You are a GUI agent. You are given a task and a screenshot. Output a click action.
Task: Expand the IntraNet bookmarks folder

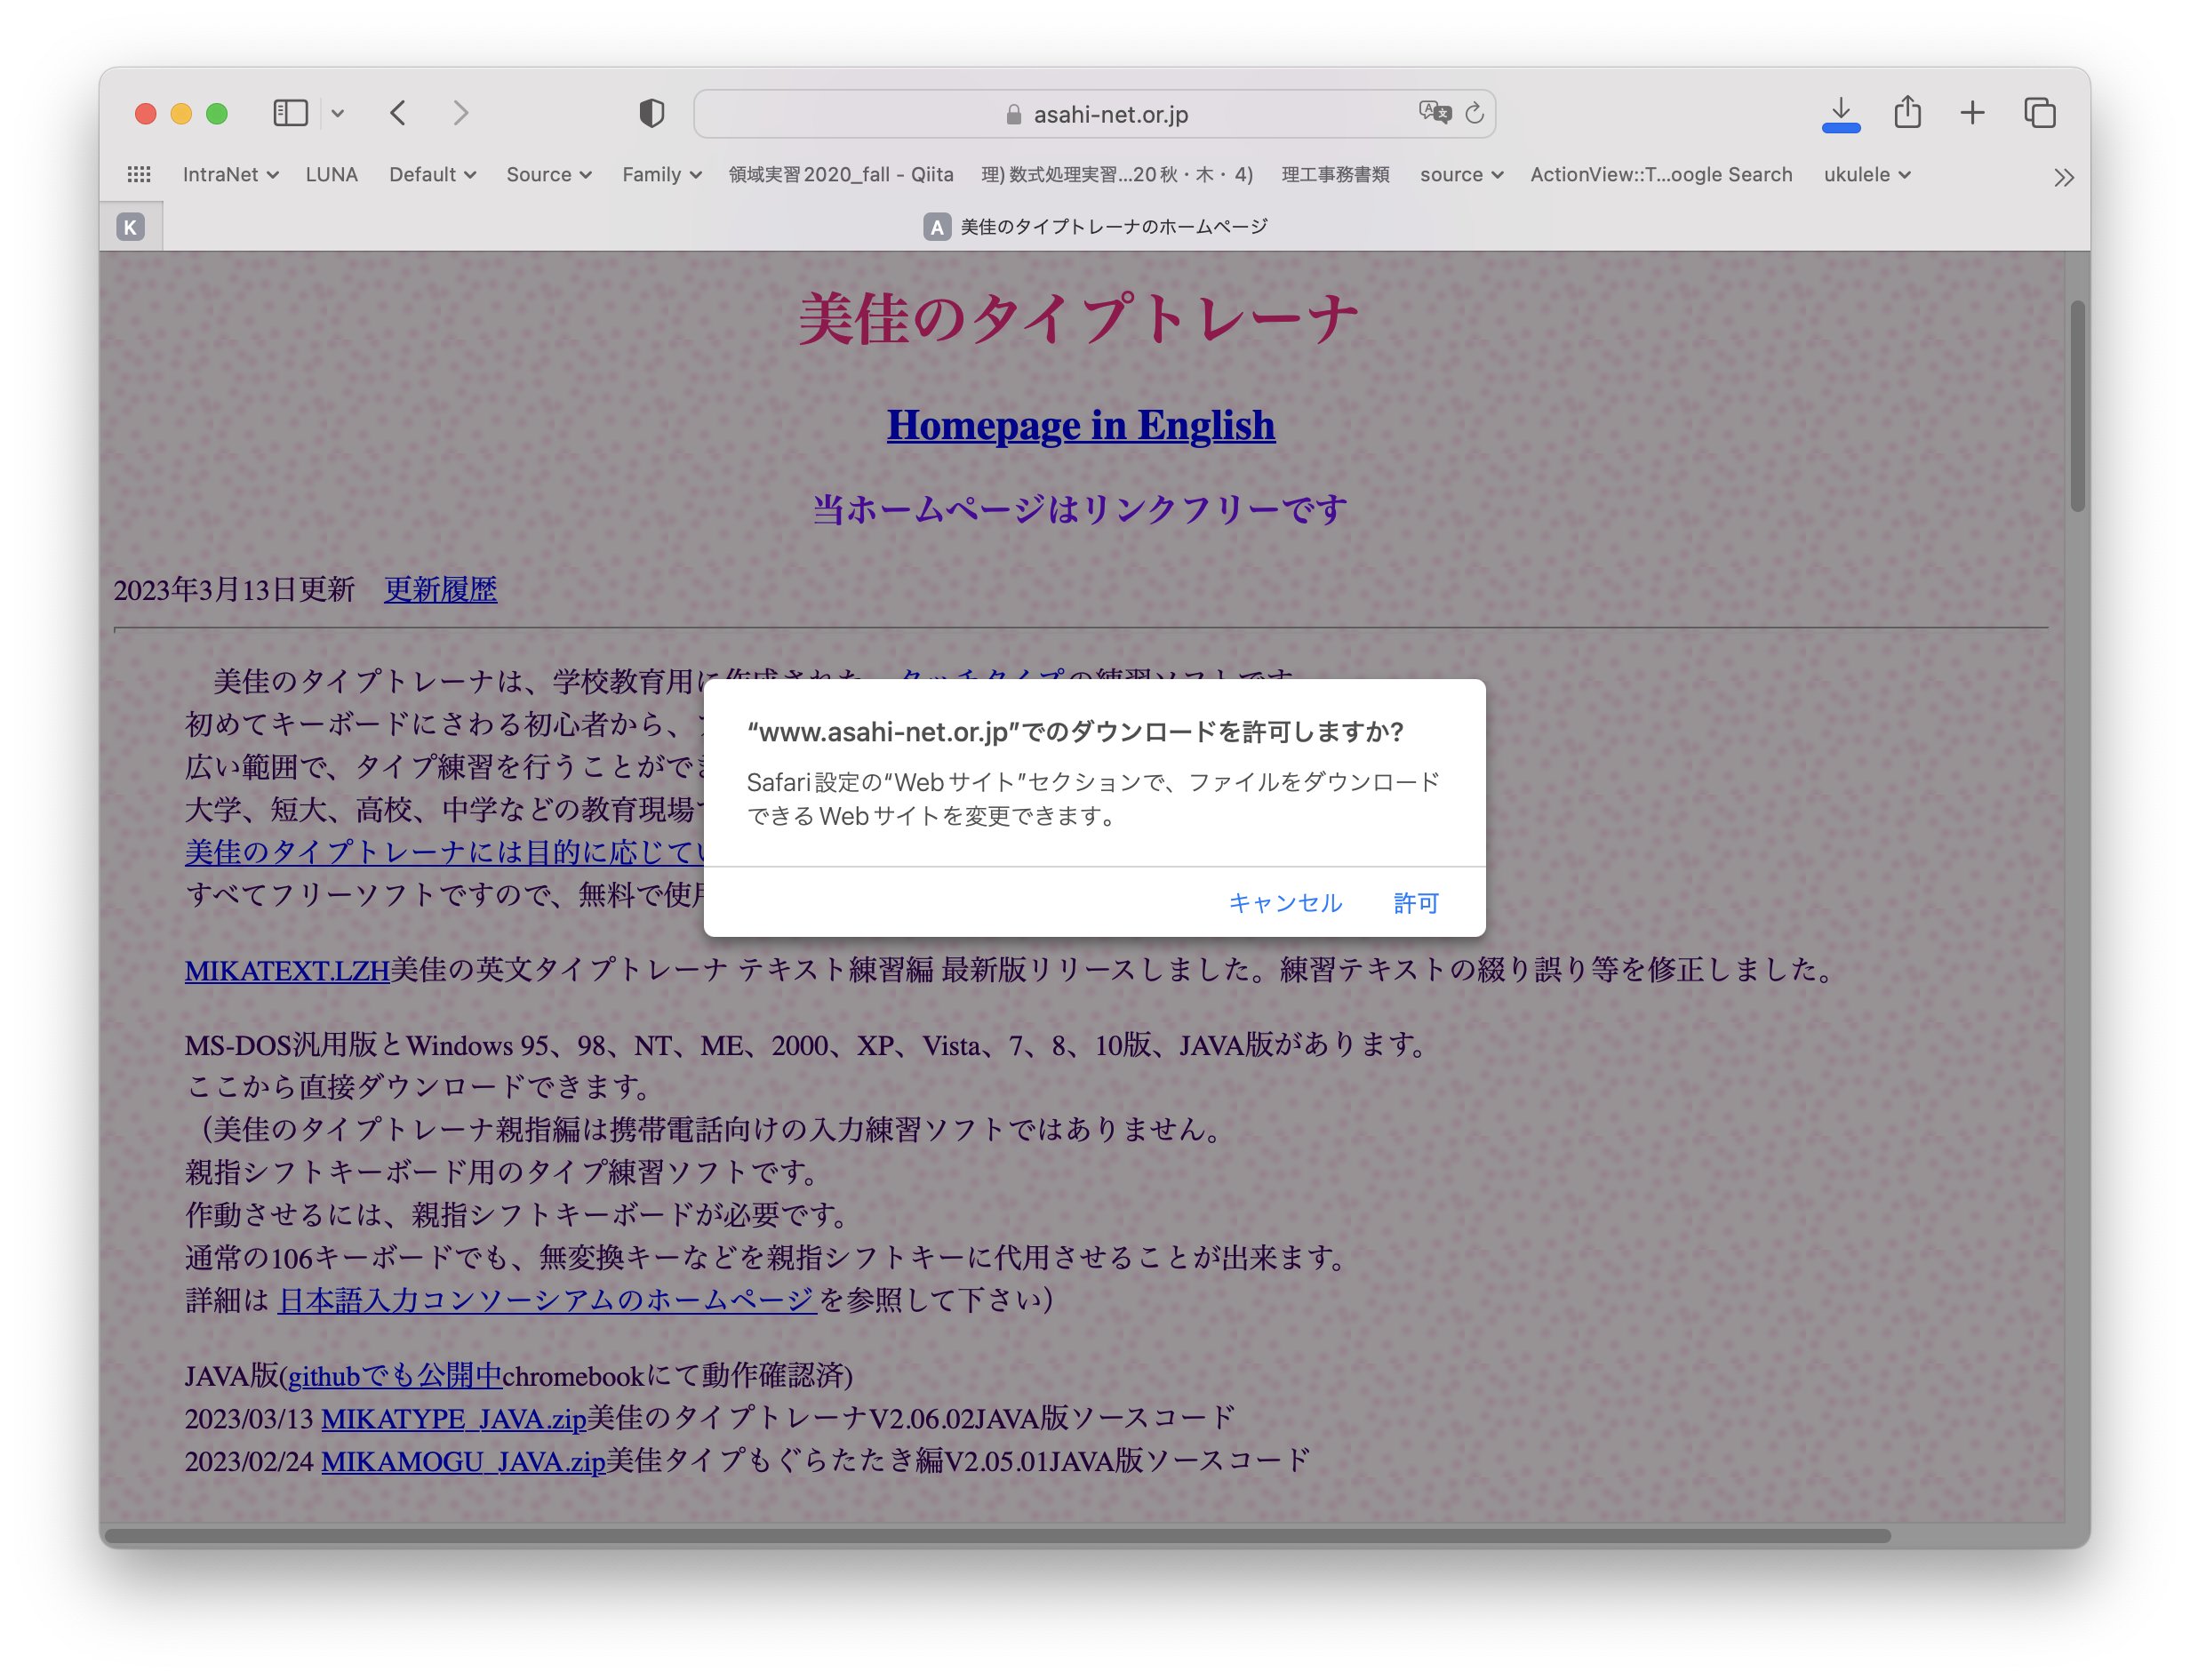(229, 175)
